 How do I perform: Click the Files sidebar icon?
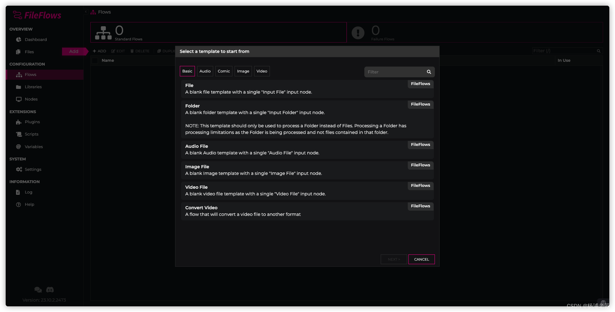tap(19, 52)
